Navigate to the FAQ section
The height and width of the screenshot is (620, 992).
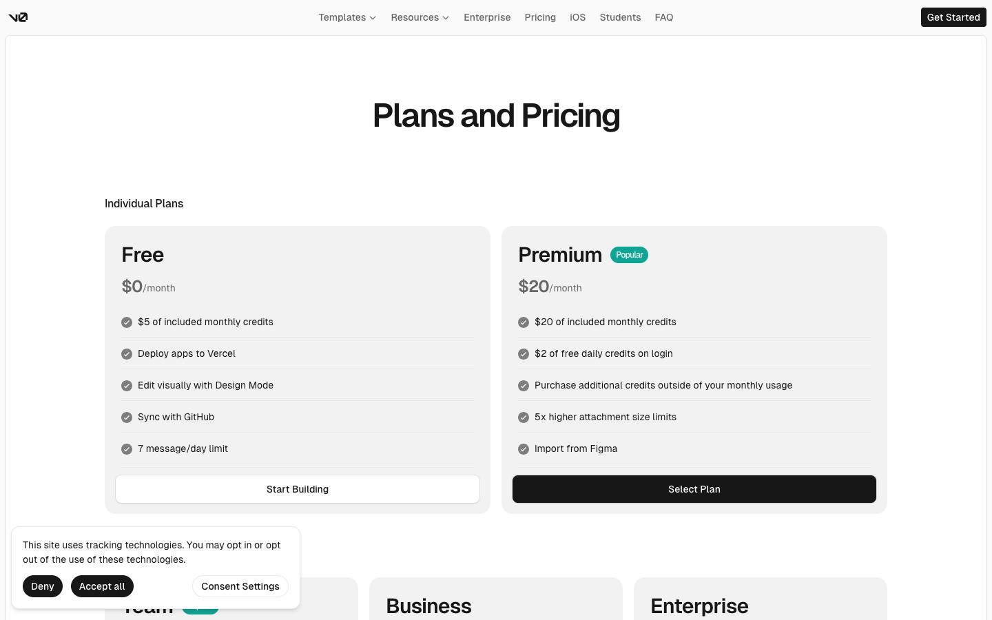pos(663,17)
